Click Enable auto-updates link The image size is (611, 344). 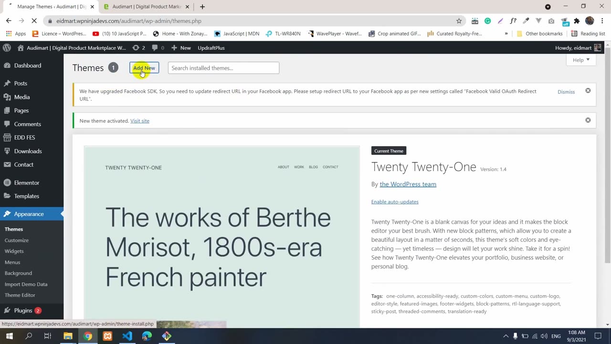(395, 202)
